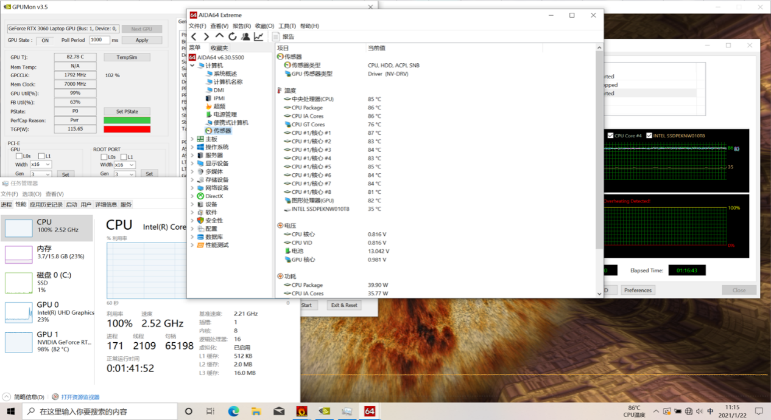This screenshot has width=771, height=420.
Task: Expand the 服务器 node
Action: (x=192, y=155)
